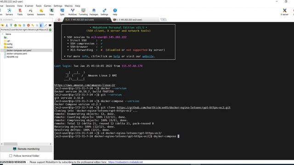294x165 pixels.
Task: Select the .git folder
Action: click(x=7, y=41)
